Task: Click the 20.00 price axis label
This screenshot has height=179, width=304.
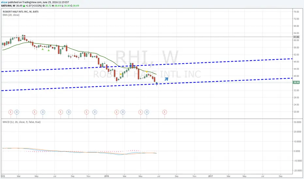Action: click(296, 112)
